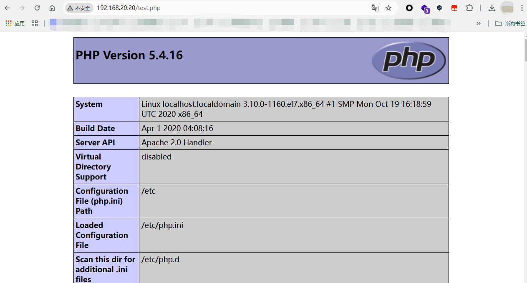The image size is (527, 283).
Task: Click the /etc/php.d value
Action: pos(160,259)
